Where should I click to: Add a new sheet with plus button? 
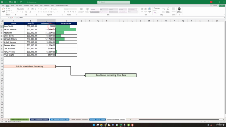(130, 119)
